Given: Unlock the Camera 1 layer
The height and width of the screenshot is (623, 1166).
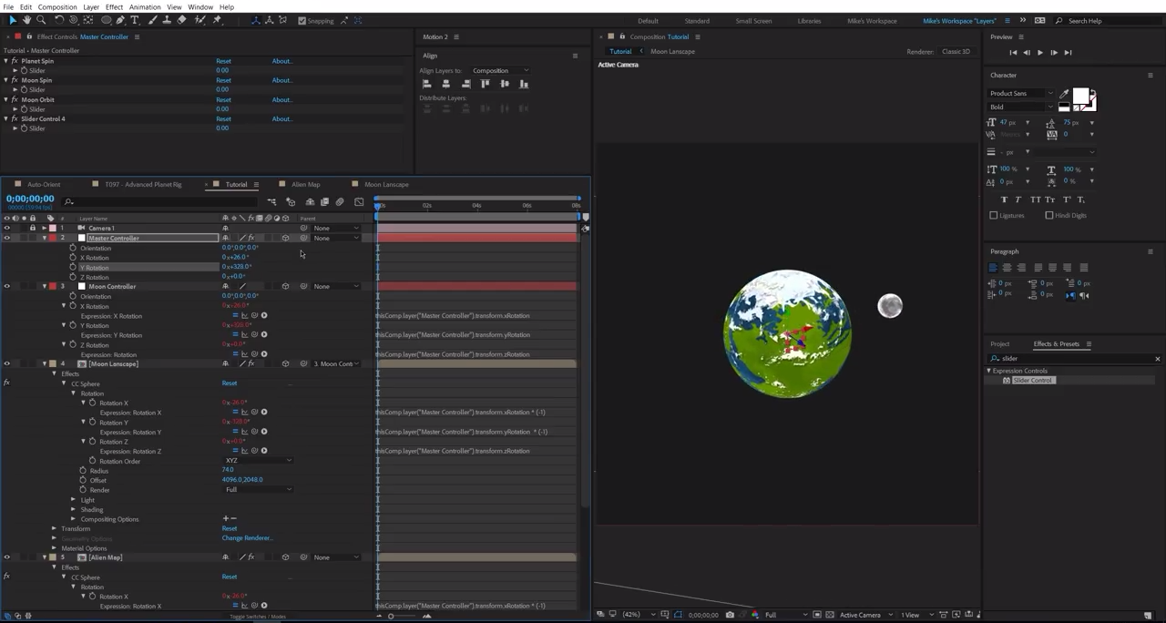Looking at the screenshot, I should coord(33,228).
